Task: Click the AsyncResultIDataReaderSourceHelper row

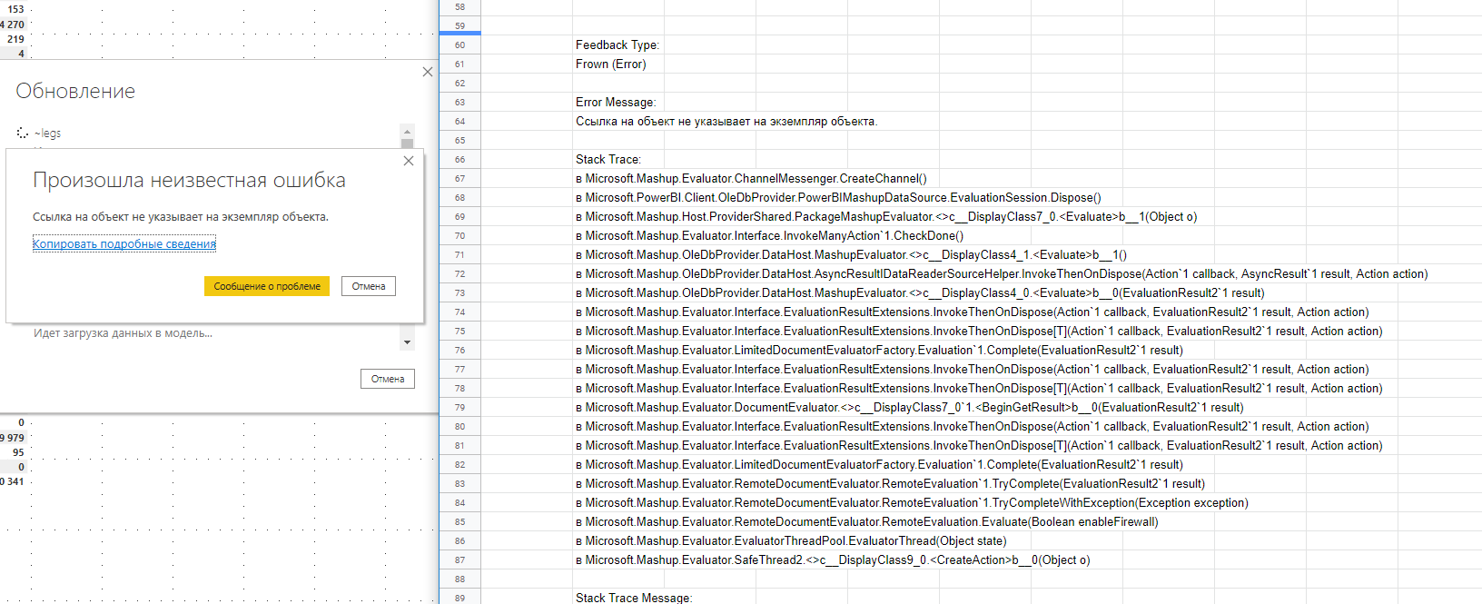Action: [x=1002, y=273]
